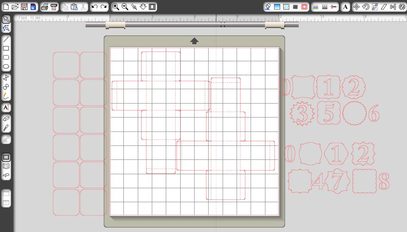The image size is (407, 232).
Task: Undo the last action
Action: [x=95, y=7]
